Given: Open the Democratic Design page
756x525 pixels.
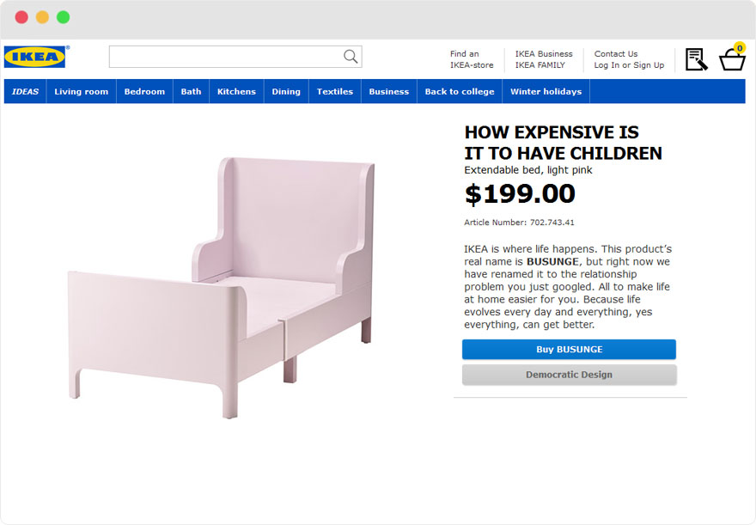Looking at the screenshot, I should point(569,375).
